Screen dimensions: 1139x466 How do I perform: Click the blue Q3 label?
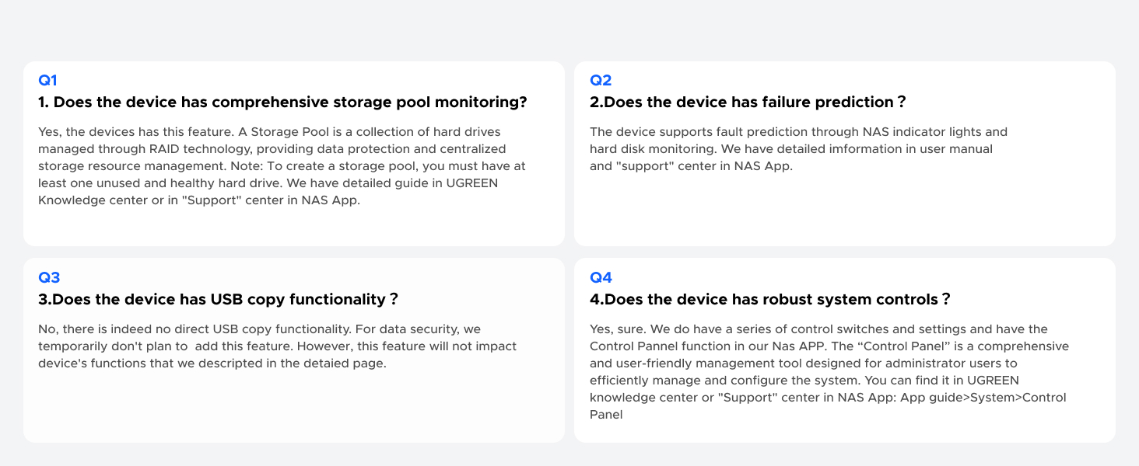pos(49,277)
